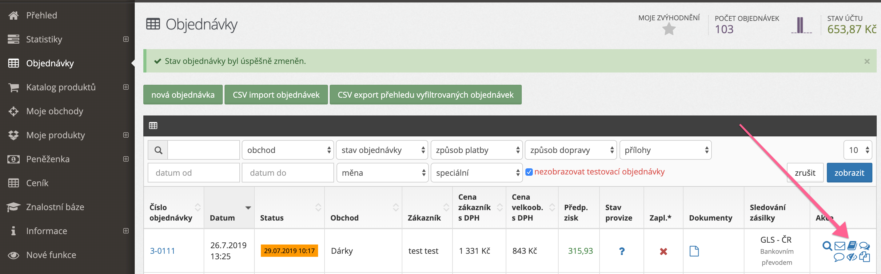Uncheck 'nezobrazovat testovací objednávky' checkbox
This screenshot has height=274, width=881.
[529, 172]
